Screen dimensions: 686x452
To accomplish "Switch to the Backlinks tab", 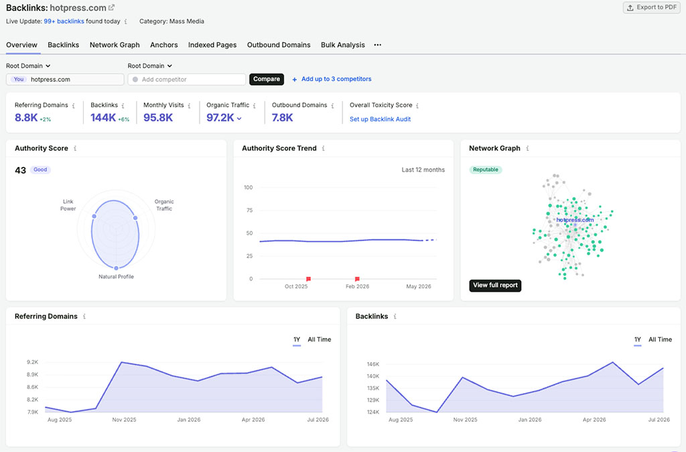I will (64, 45).
